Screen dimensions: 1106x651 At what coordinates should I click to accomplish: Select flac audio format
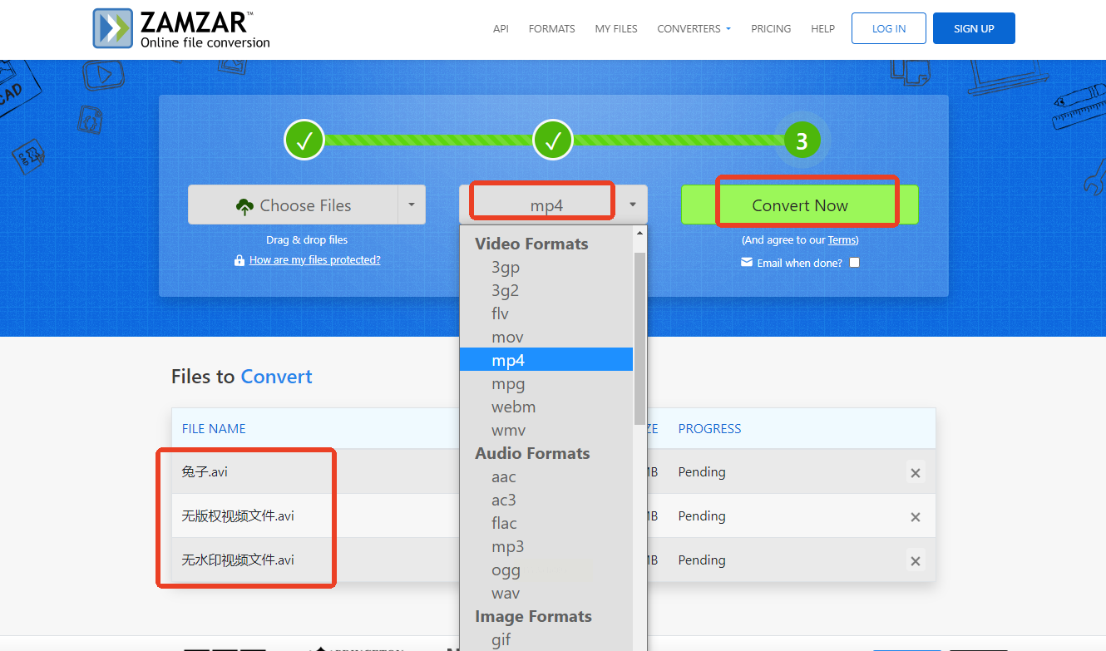(x=546, y=524)
